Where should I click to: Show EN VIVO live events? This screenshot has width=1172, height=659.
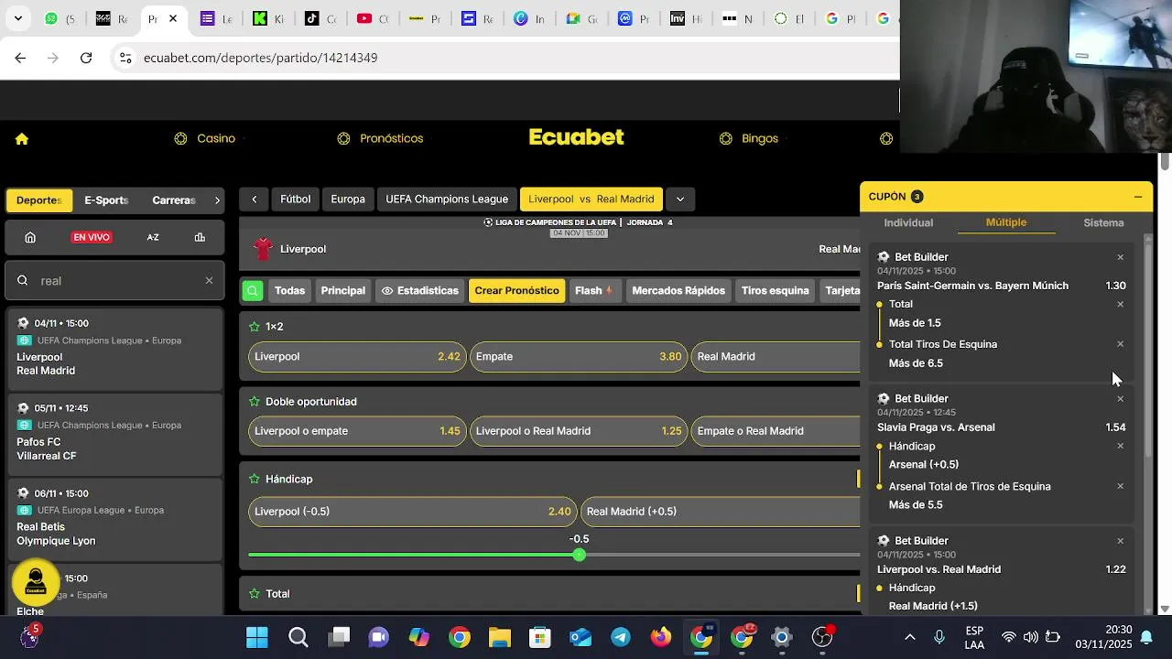point(92,237)
